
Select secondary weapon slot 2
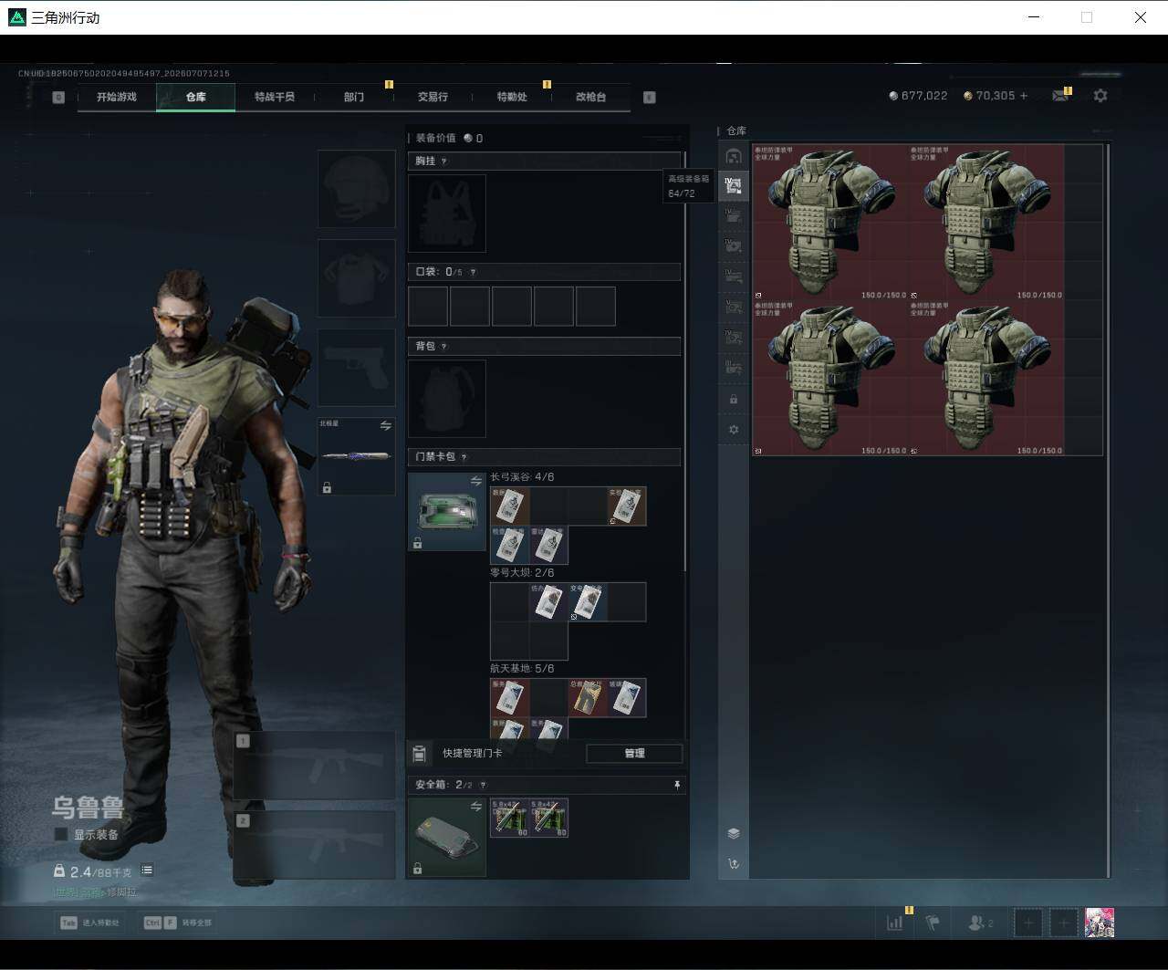[315, 846]
